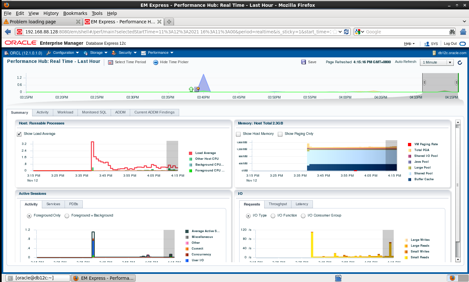The width and height of the screenshot is (469, 282).
Task: Click the manual refresh arrow icon
Action: (x=460, y=63)
